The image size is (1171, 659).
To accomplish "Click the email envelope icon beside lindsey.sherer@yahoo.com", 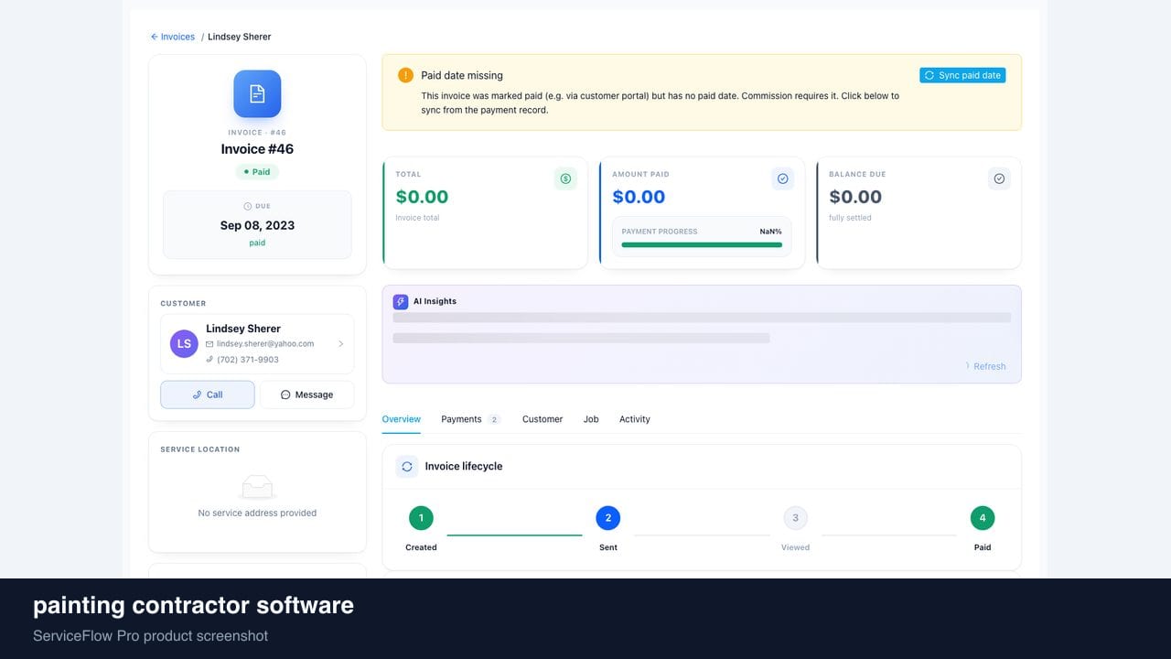I will 209,344.
